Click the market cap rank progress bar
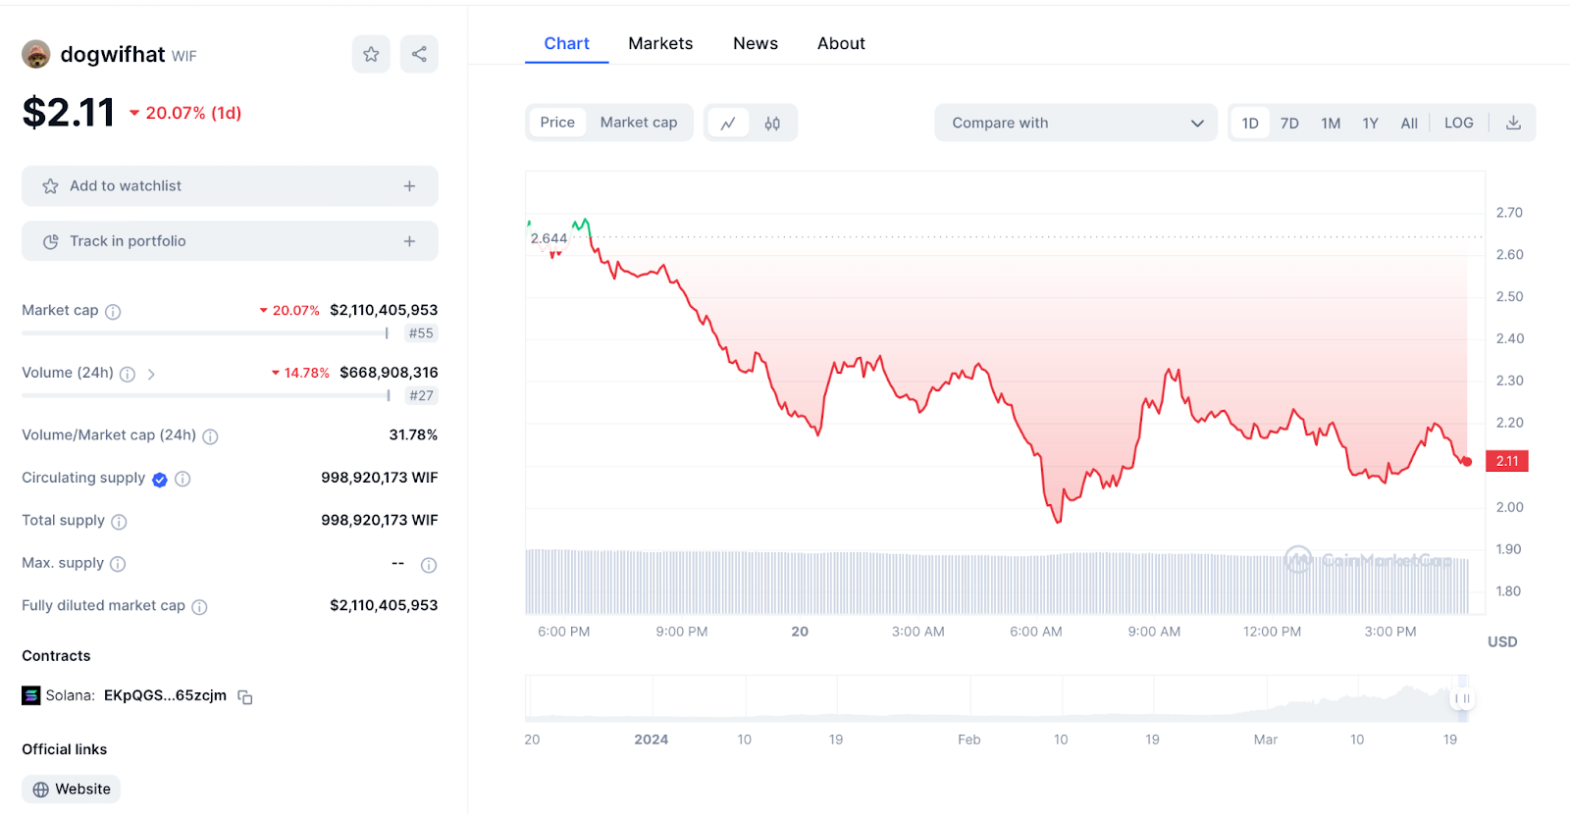1570x815 pixels. [x=205, y=333]
